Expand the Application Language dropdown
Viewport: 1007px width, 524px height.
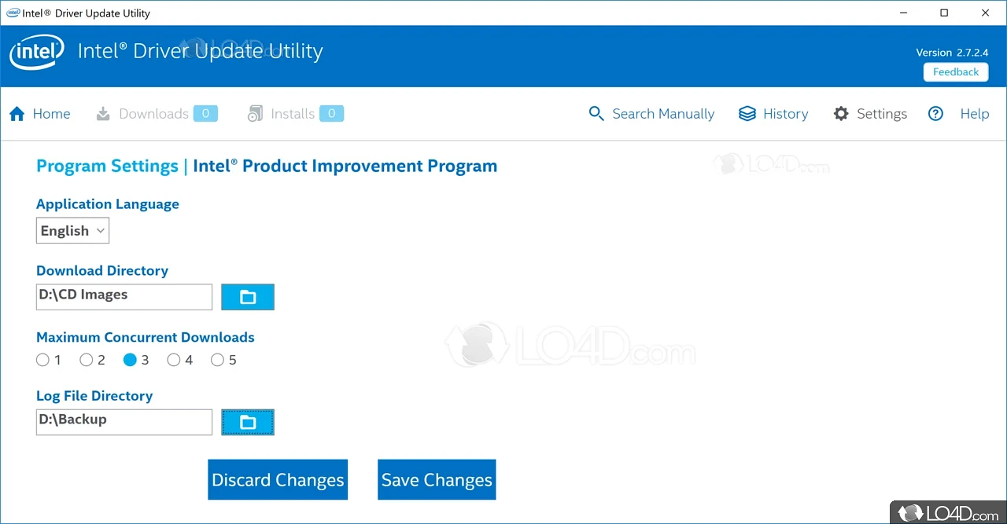72,231
